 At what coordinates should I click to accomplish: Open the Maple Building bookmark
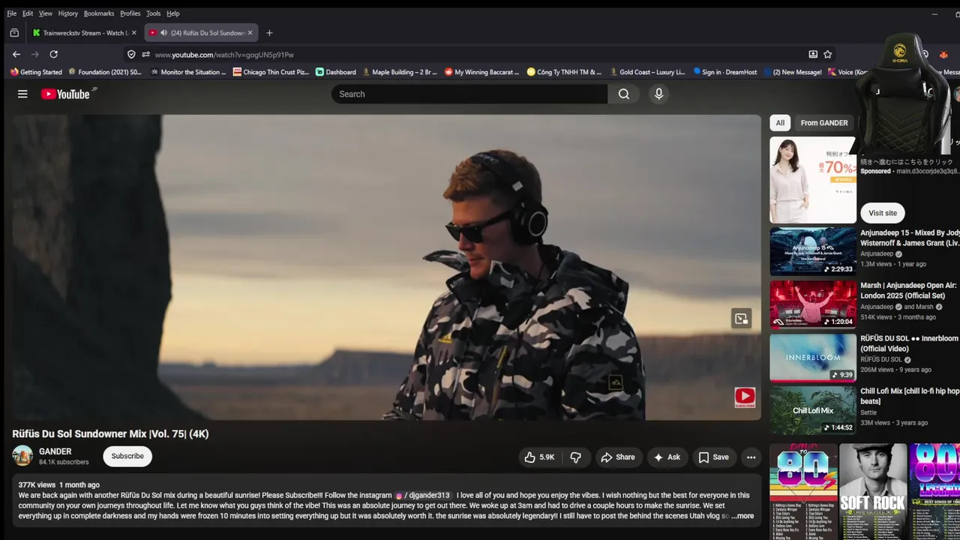pos(400,72)
